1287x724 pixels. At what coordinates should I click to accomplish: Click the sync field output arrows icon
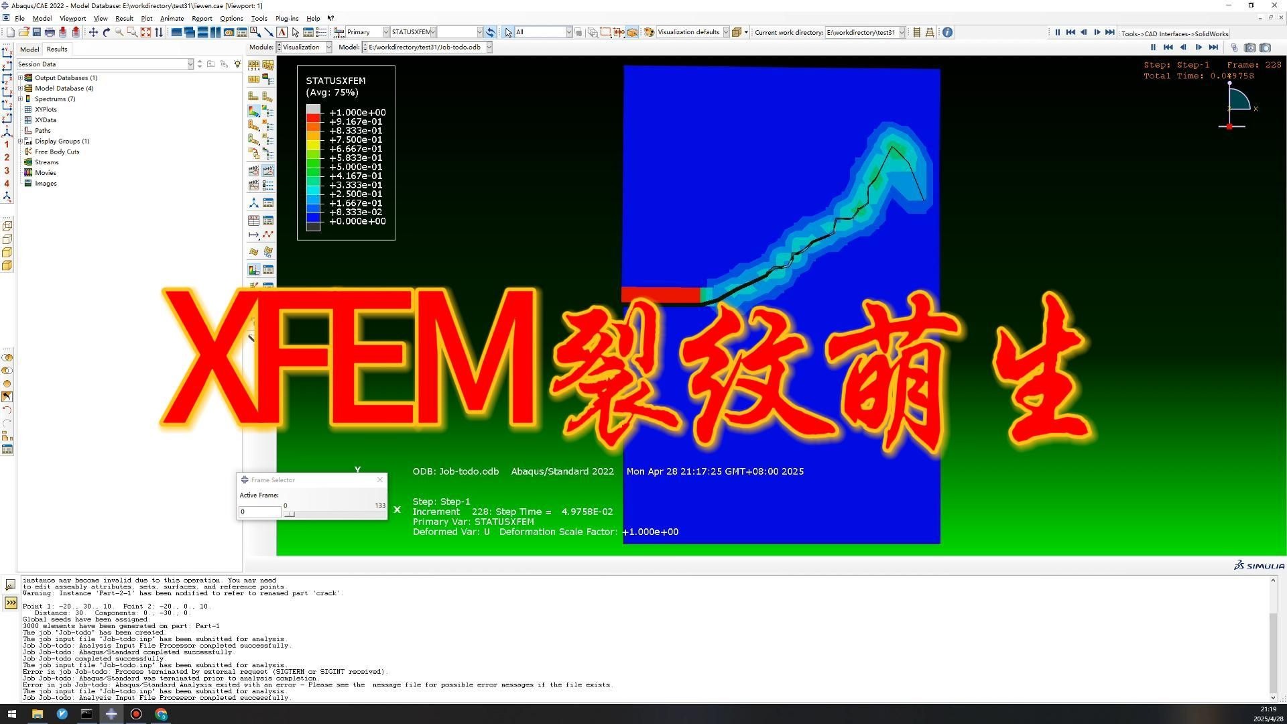click(490, 32)
